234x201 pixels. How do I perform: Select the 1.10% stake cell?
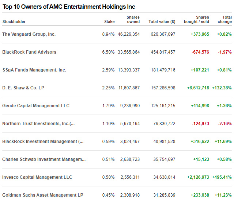click(x=108, y=124)
